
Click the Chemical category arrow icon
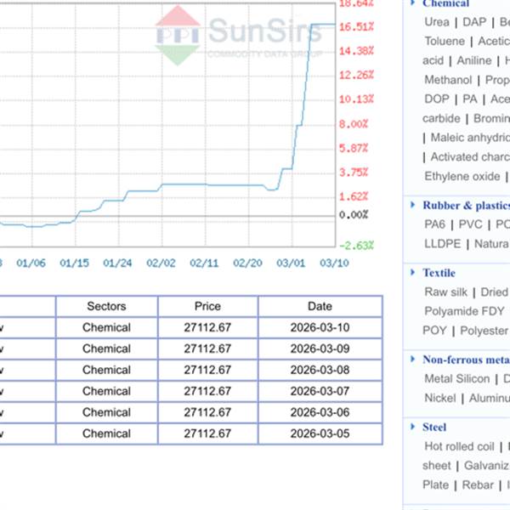tap(413, 3)
